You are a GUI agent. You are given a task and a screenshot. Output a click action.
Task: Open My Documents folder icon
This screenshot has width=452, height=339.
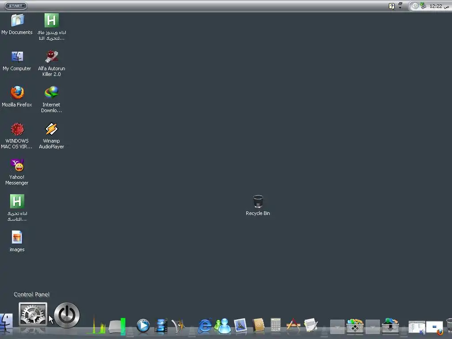pyautogui.click(x=17, y=20)
